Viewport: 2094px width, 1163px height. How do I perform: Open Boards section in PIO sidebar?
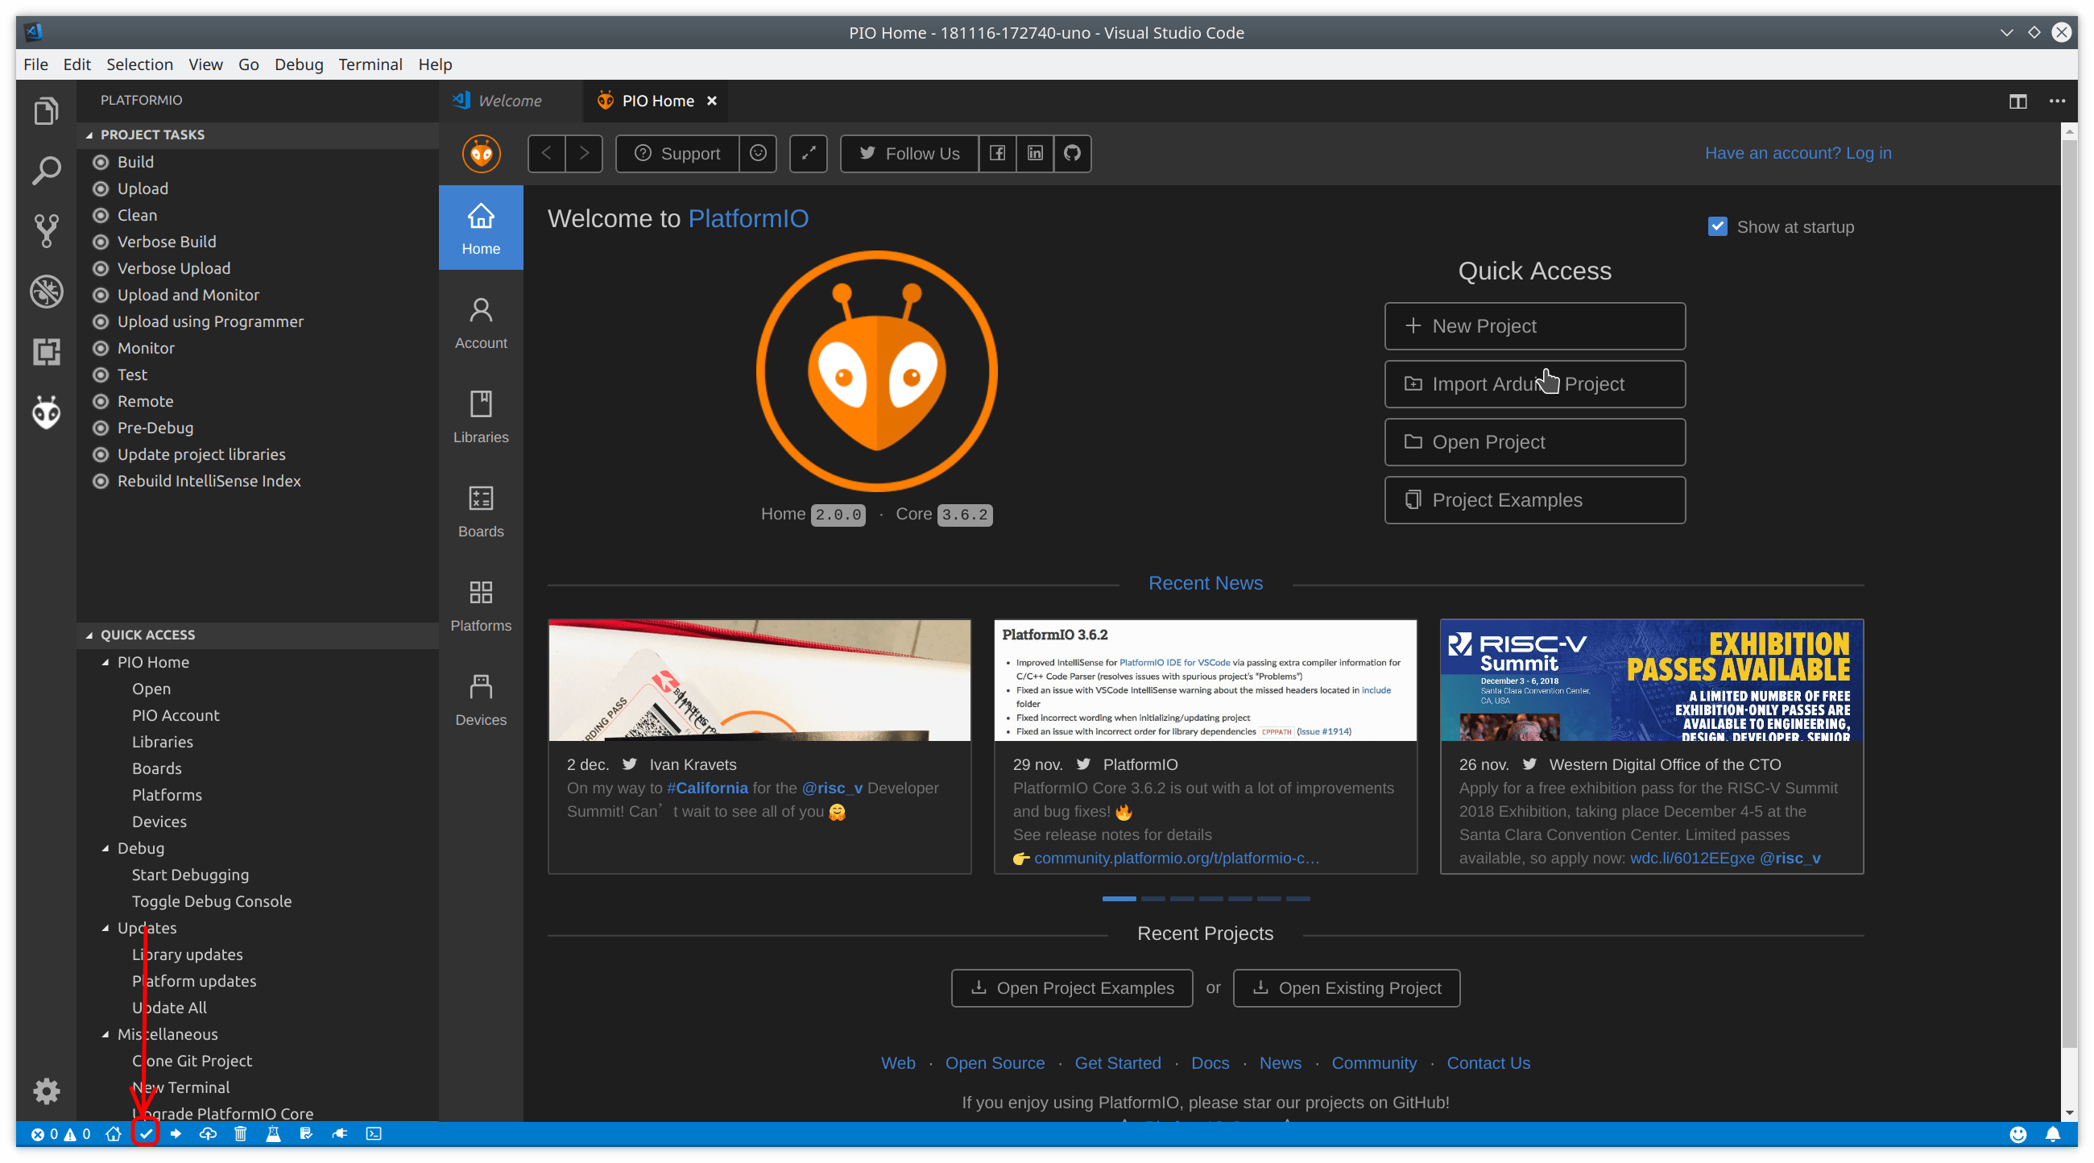[x=481, y=512]
